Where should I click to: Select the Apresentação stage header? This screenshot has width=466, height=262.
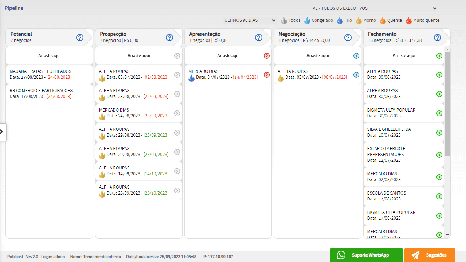(x=205, y=34)
